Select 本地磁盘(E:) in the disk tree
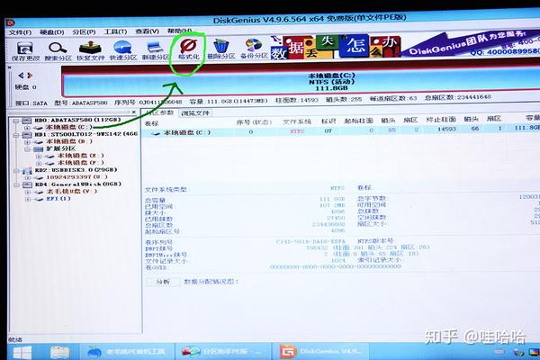The width and height of the screenshot is (540, 360). [x=81, y=156]
